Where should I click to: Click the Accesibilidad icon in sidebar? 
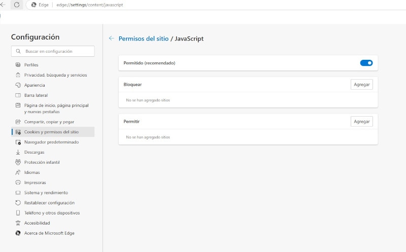click(18, 223)
